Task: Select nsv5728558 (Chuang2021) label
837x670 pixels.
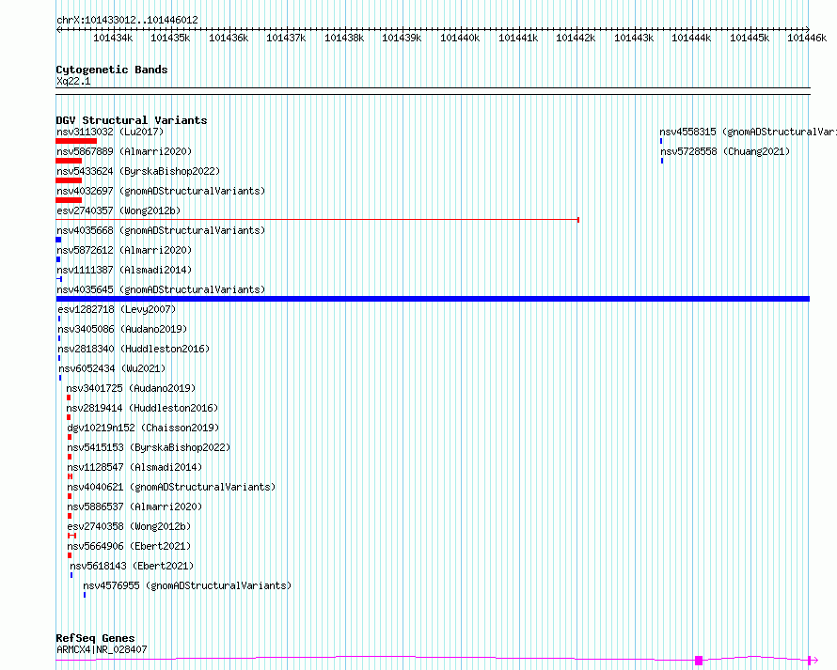Action: (725, 151)
